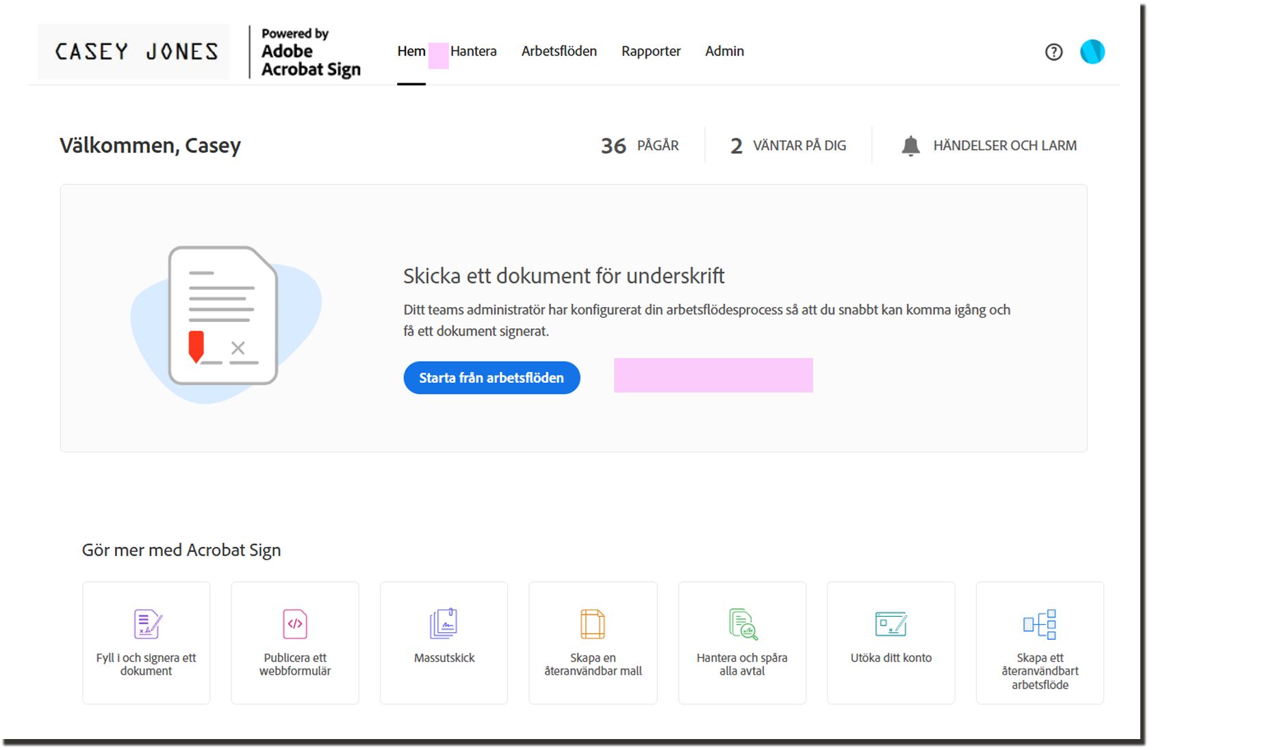Image resolution: width=1269 pixels, height=750 pixels.
Task: Select 'Fyll i och signera ett dokument' label
Action: (146, 665)
